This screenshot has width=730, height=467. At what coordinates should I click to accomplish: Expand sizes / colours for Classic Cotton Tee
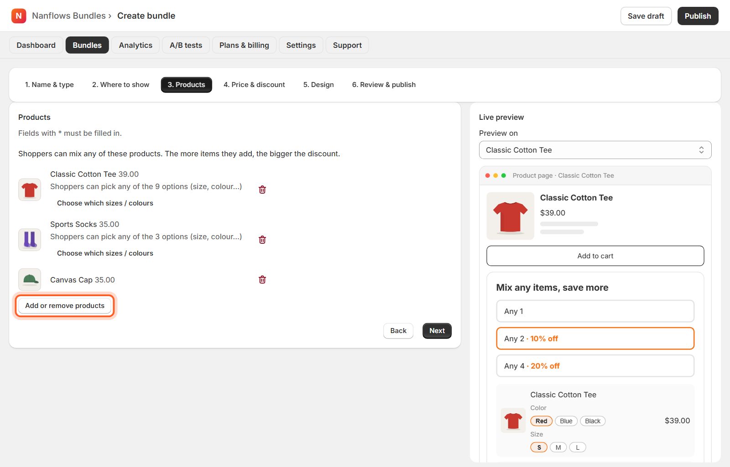[105, 203]
